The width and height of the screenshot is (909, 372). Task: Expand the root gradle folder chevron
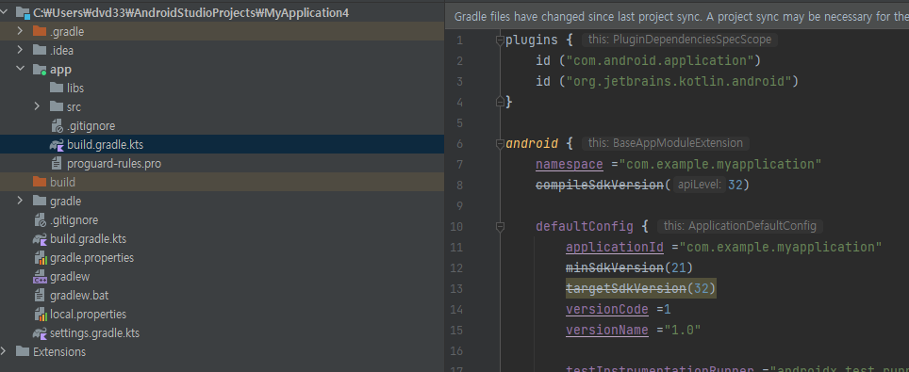click(21, 201)
